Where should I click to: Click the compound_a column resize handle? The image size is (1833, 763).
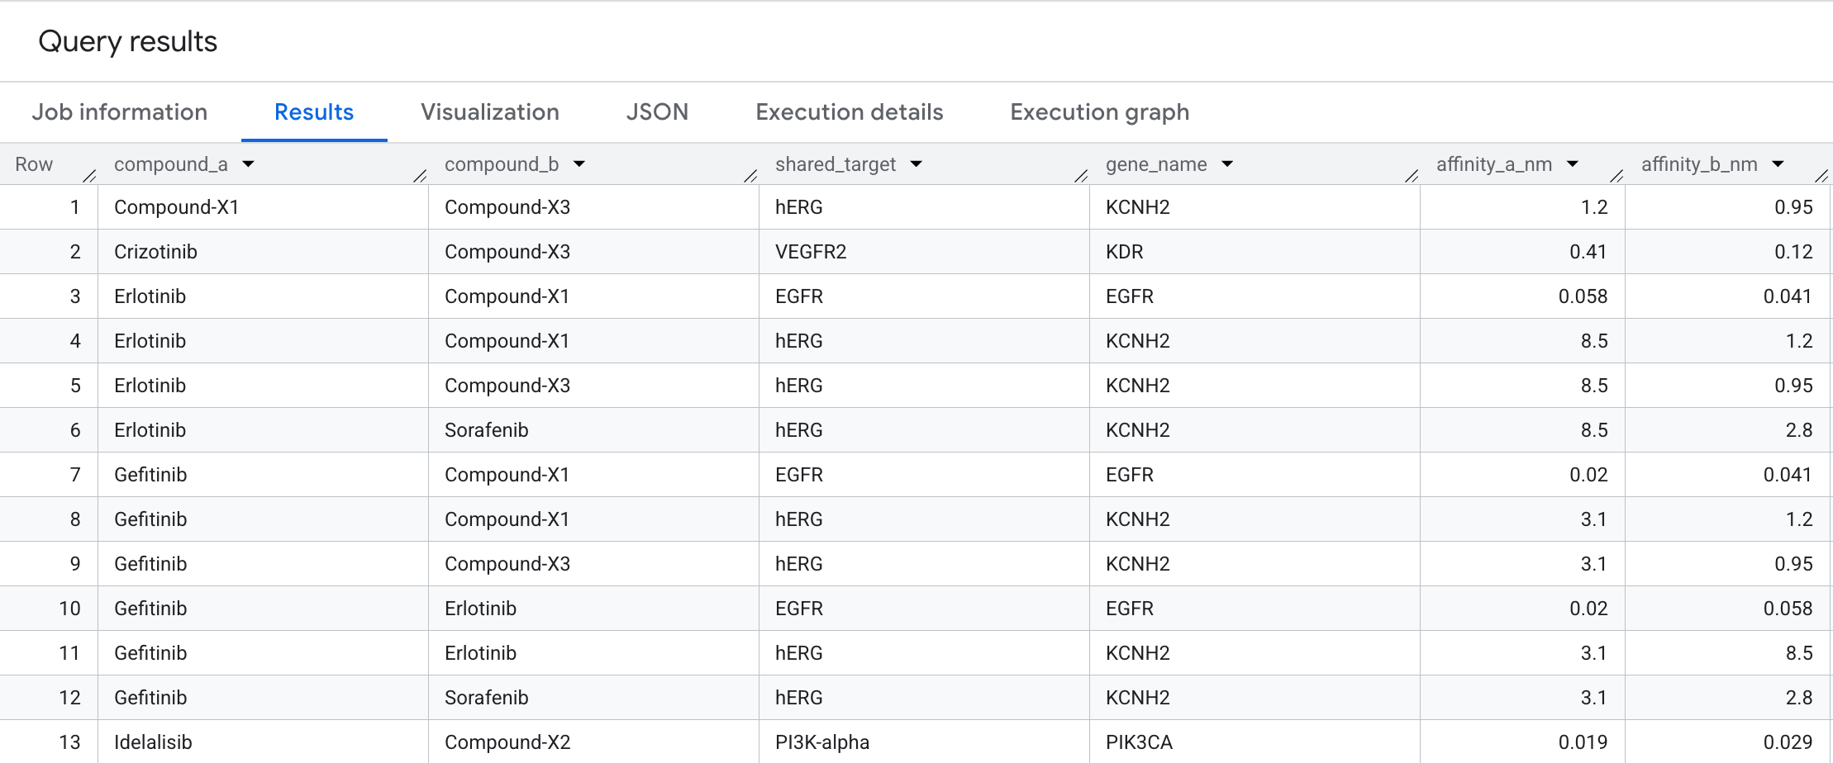pos(421,175)
